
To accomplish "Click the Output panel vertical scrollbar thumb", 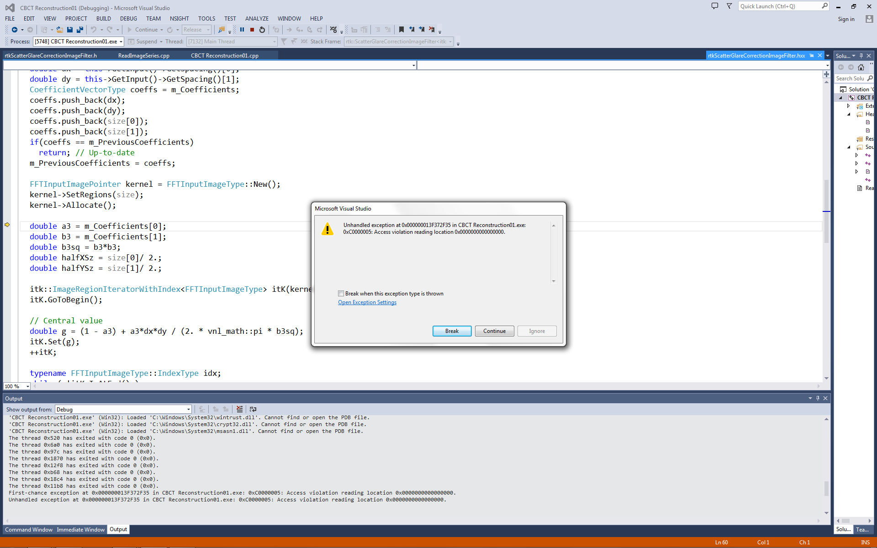I will [826, 488].
